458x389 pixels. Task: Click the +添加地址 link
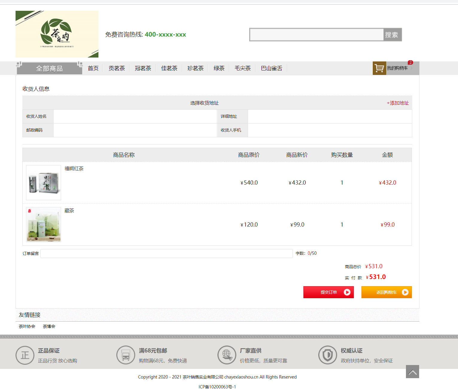(x=398, y=103)
